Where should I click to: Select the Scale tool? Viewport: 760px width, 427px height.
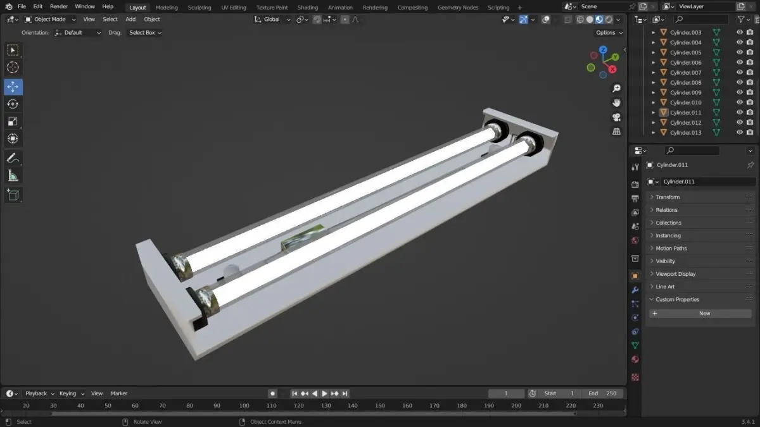click(x=13, y=121)
